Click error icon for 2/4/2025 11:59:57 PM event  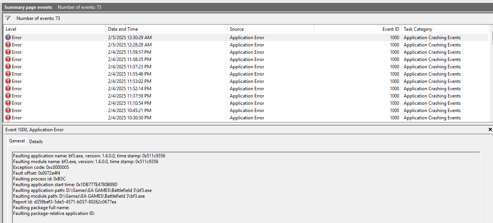[8, 52]
